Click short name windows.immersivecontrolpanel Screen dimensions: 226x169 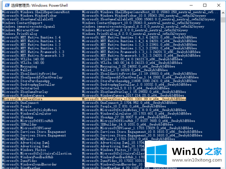click(29, 27)
